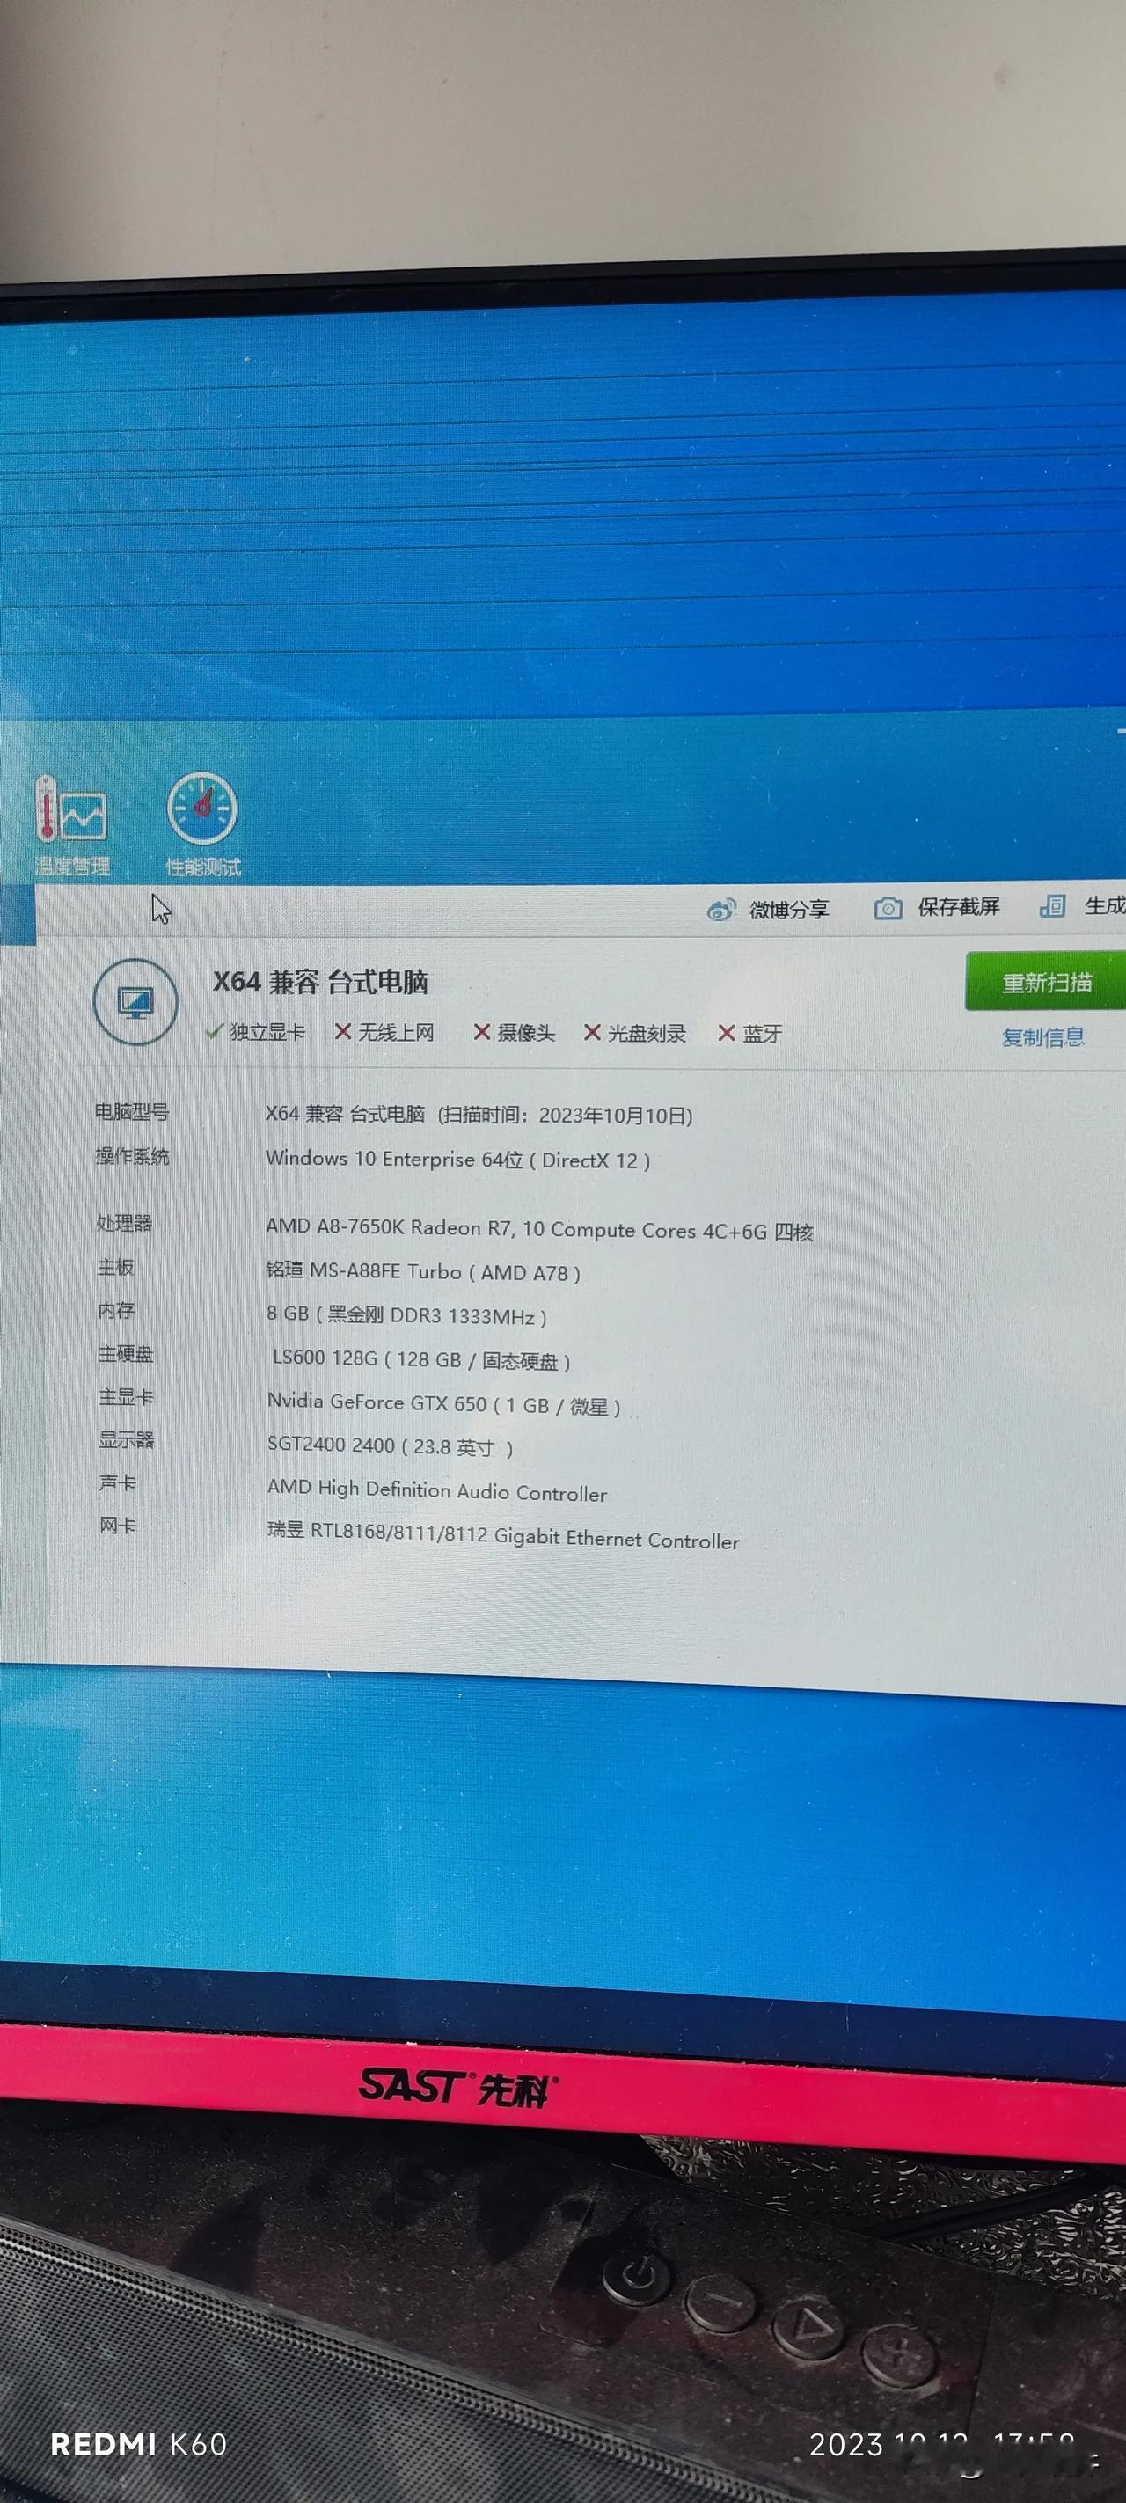Click the 主显卡 label
Screen dimensions: 1126x2503
pyautogui.click(x=127, y=1397)
